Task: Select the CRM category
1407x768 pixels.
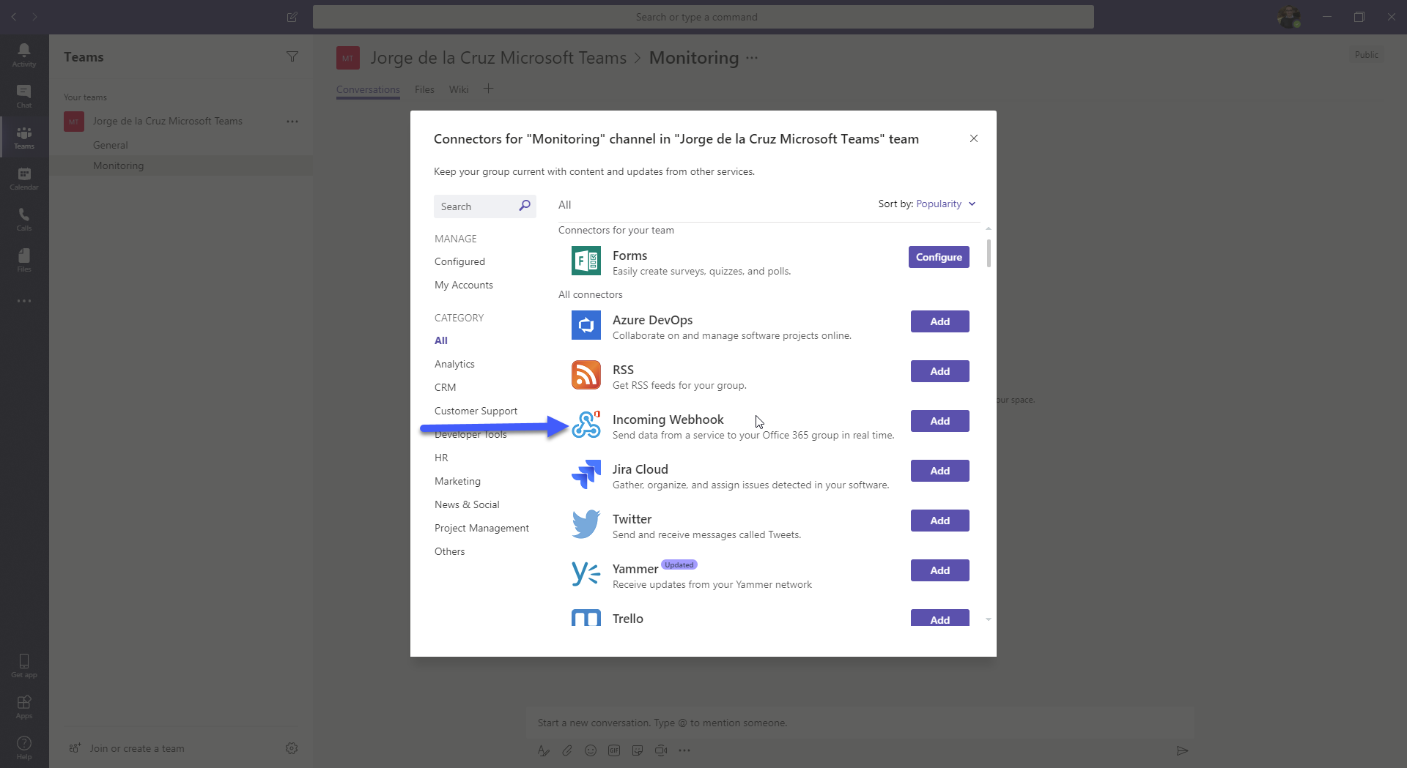Action: [x=446, y=387]
